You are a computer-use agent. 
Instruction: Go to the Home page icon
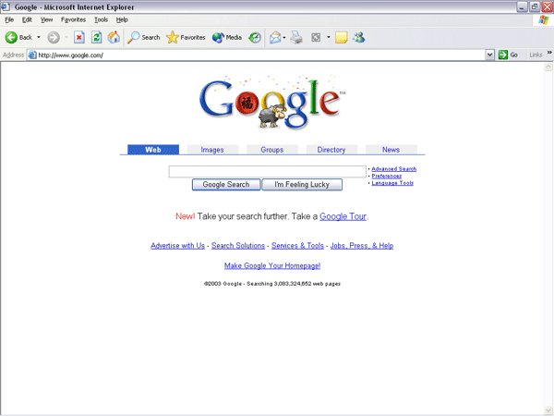114,37
